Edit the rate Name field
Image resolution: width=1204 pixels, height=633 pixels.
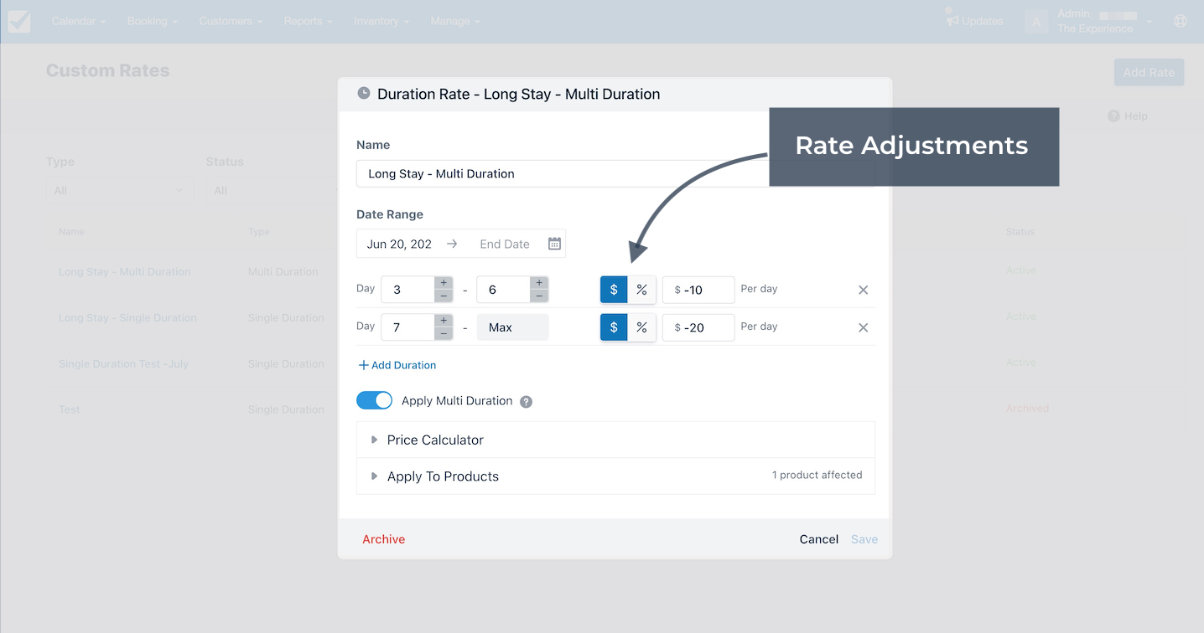tap(615, 173)
